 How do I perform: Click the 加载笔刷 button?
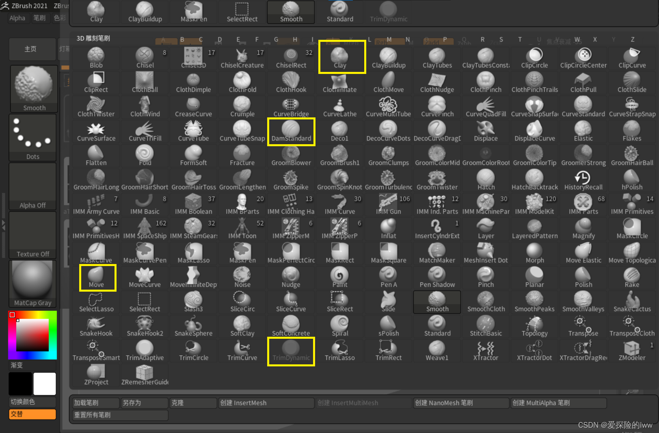(96, 403)
